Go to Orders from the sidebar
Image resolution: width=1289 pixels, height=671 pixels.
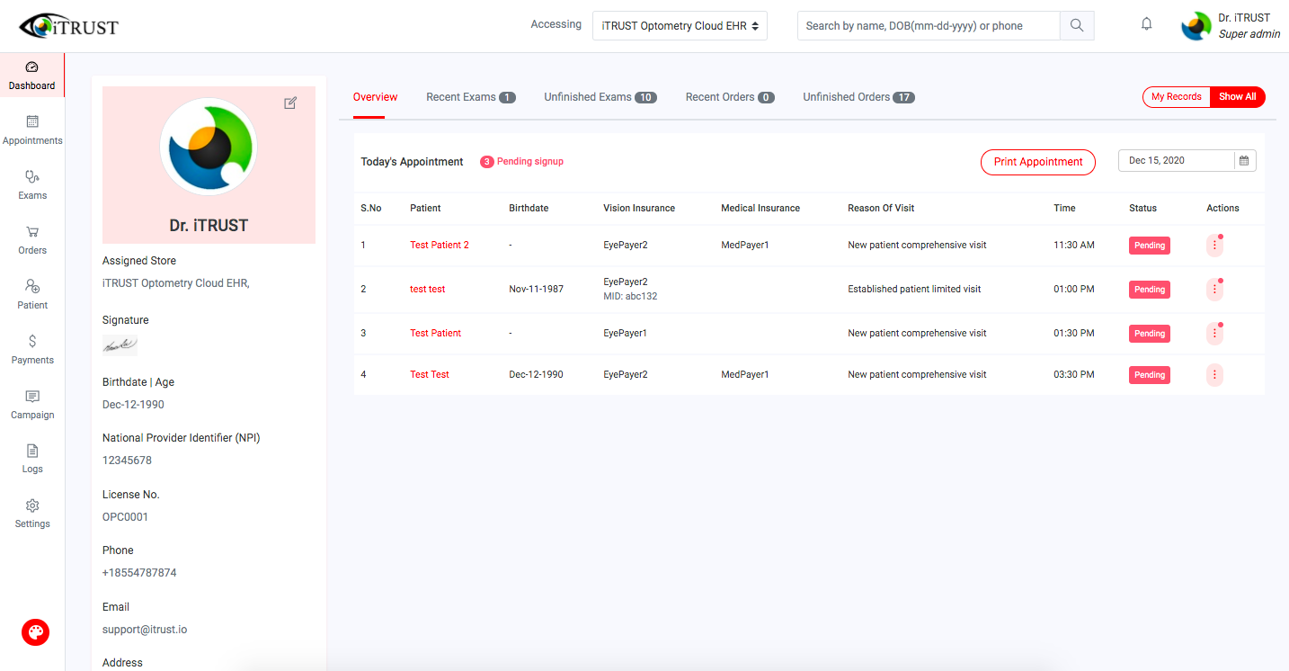click(x=32, y=241)
